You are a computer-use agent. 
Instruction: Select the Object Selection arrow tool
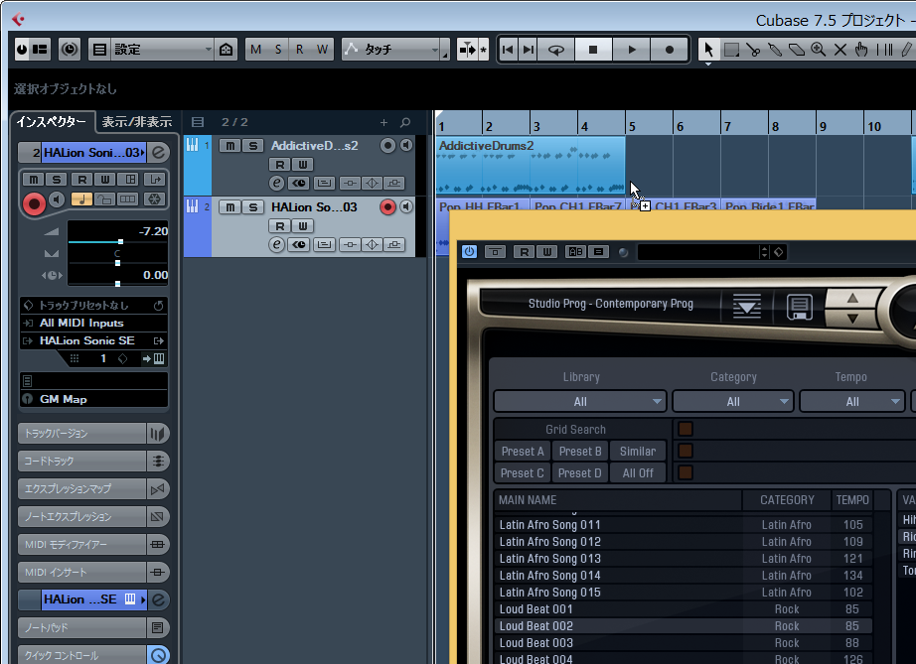(708, 50)
